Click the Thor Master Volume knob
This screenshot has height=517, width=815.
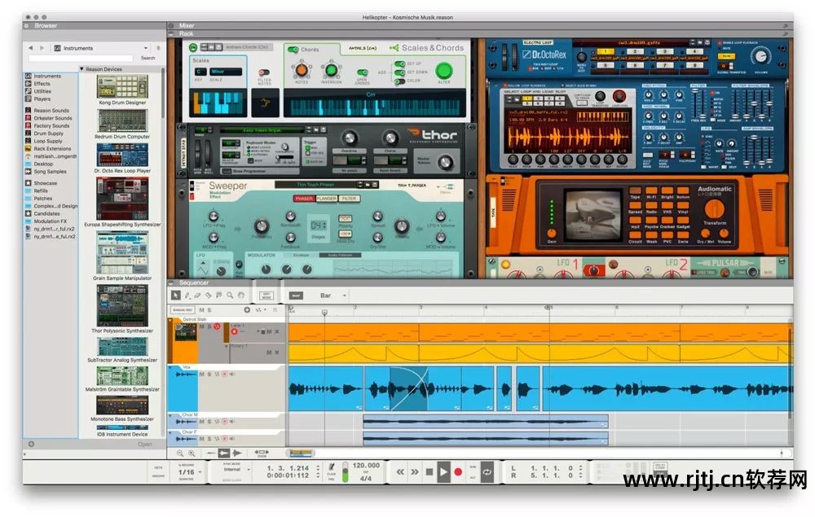point(446,163)
